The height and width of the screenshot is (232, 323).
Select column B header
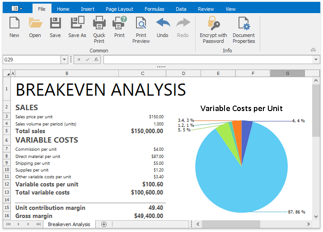click(67, 73)
